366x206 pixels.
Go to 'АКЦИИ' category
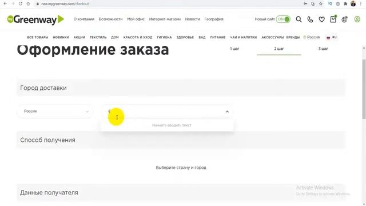79,37
